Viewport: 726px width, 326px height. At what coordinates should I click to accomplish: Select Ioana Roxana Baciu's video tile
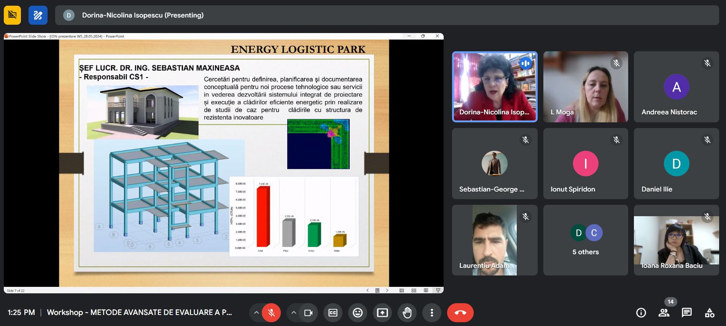676,240
